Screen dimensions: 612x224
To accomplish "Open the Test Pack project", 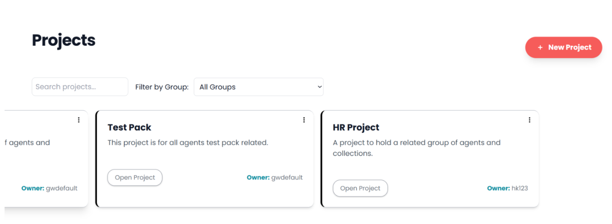I will pyautogui.click(x=135, y=178).
